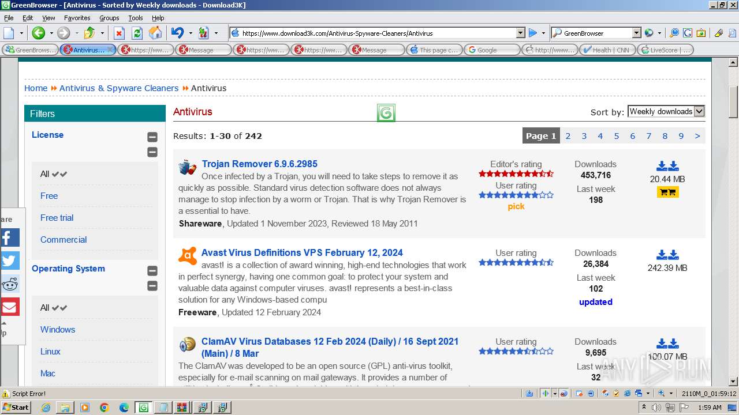Select the Linux operating system filter
739x415 pixels.
(50, 352)
